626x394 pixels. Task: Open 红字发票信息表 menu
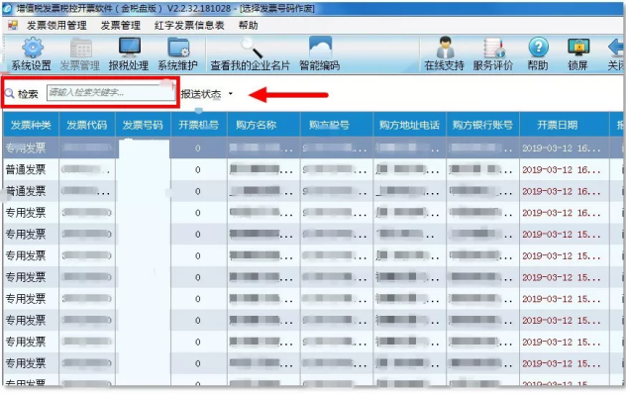click(x=189, y=26)
